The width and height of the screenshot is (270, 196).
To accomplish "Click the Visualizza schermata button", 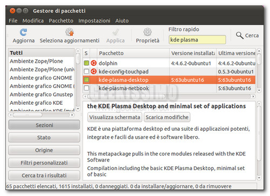I will (114, 117).
